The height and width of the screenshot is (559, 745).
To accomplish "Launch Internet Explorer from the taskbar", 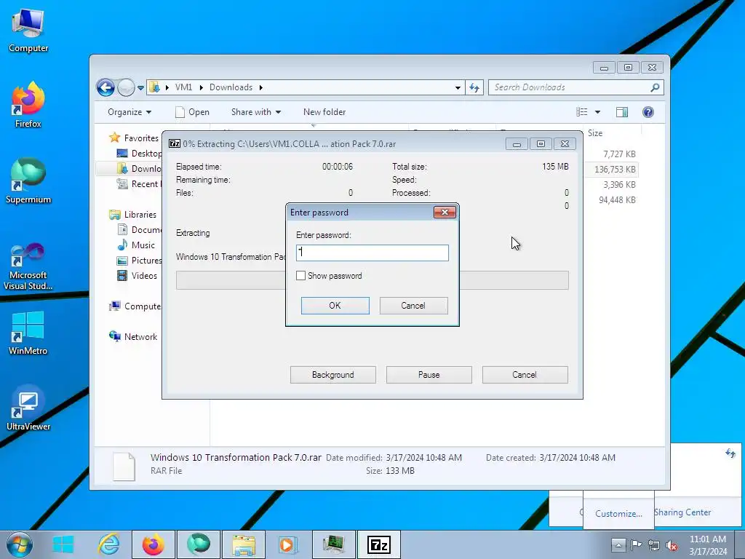I will [109, 544].
